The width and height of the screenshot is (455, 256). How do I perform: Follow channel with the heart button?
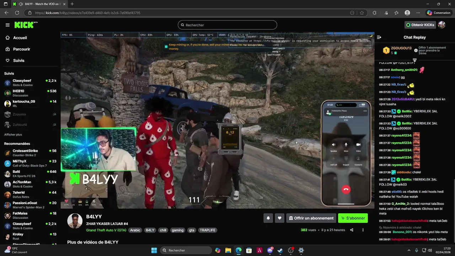coord(280,218)
